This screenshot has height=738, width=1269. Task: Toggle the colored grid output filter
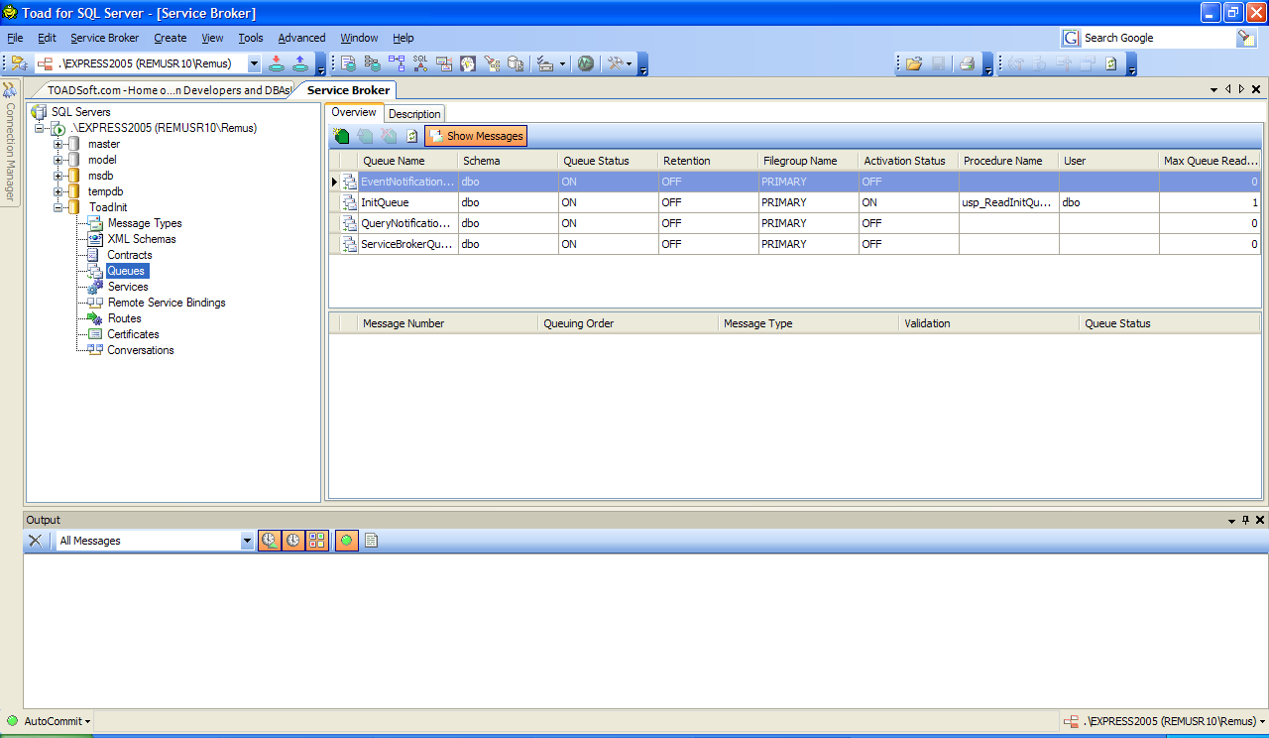[317, 541]
